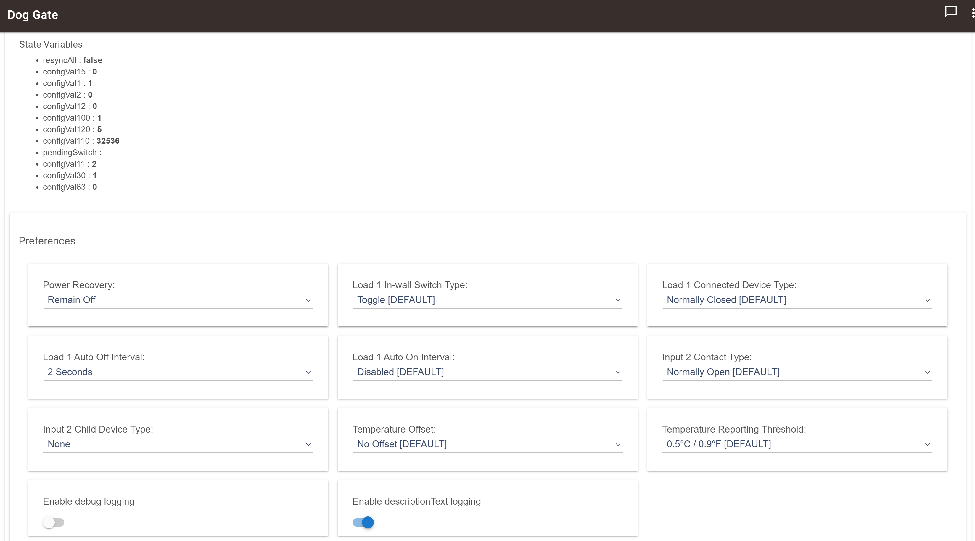Disable the descriptionText logging switch
This screenshot has width=975, height=541.
point(363,522)
